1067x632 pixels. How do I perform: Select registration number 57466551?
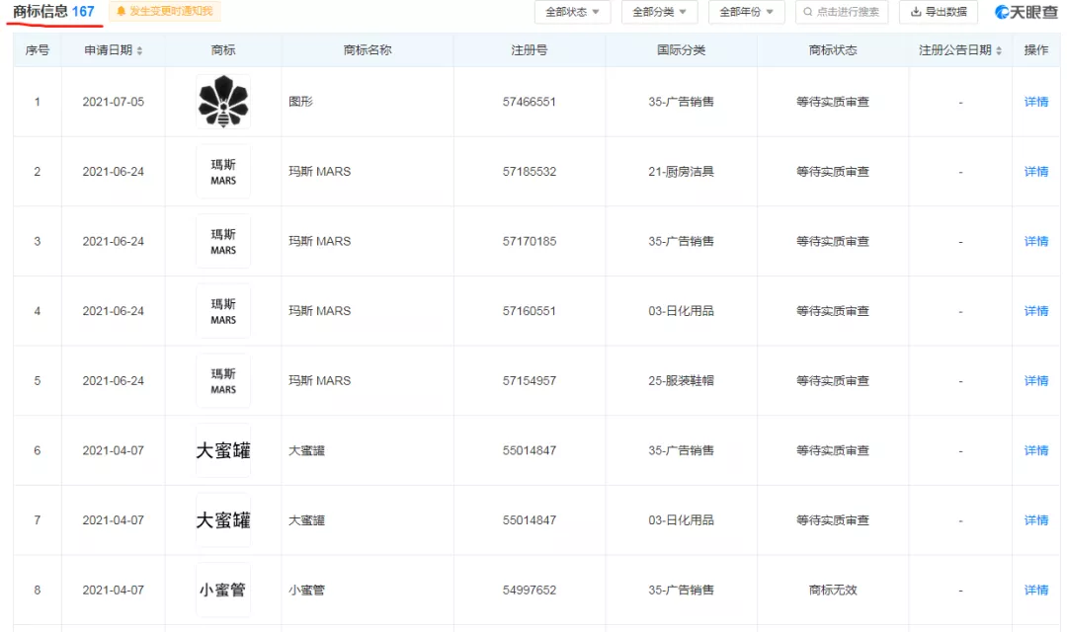pyautogui.click(x=529, y=102)
